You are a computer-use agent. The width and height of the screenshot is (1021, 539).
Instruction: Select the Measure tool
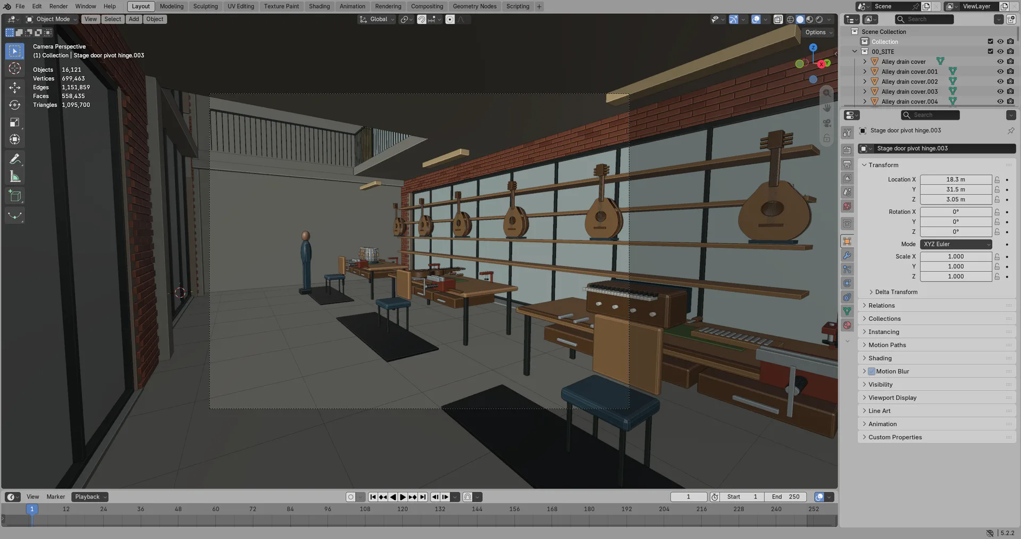point(15,177)
